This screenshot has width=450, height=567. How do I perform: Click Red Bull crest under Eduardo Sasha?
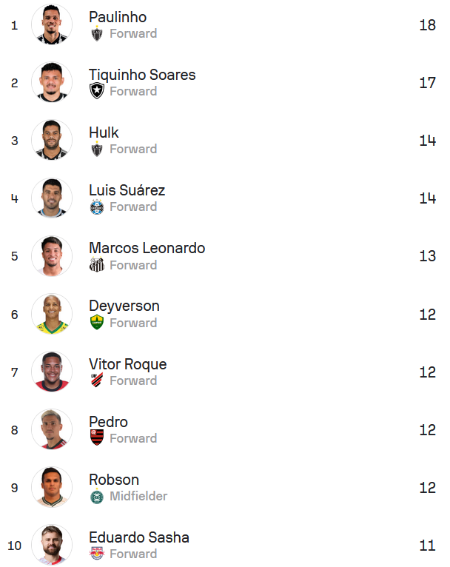pos(97,554)
